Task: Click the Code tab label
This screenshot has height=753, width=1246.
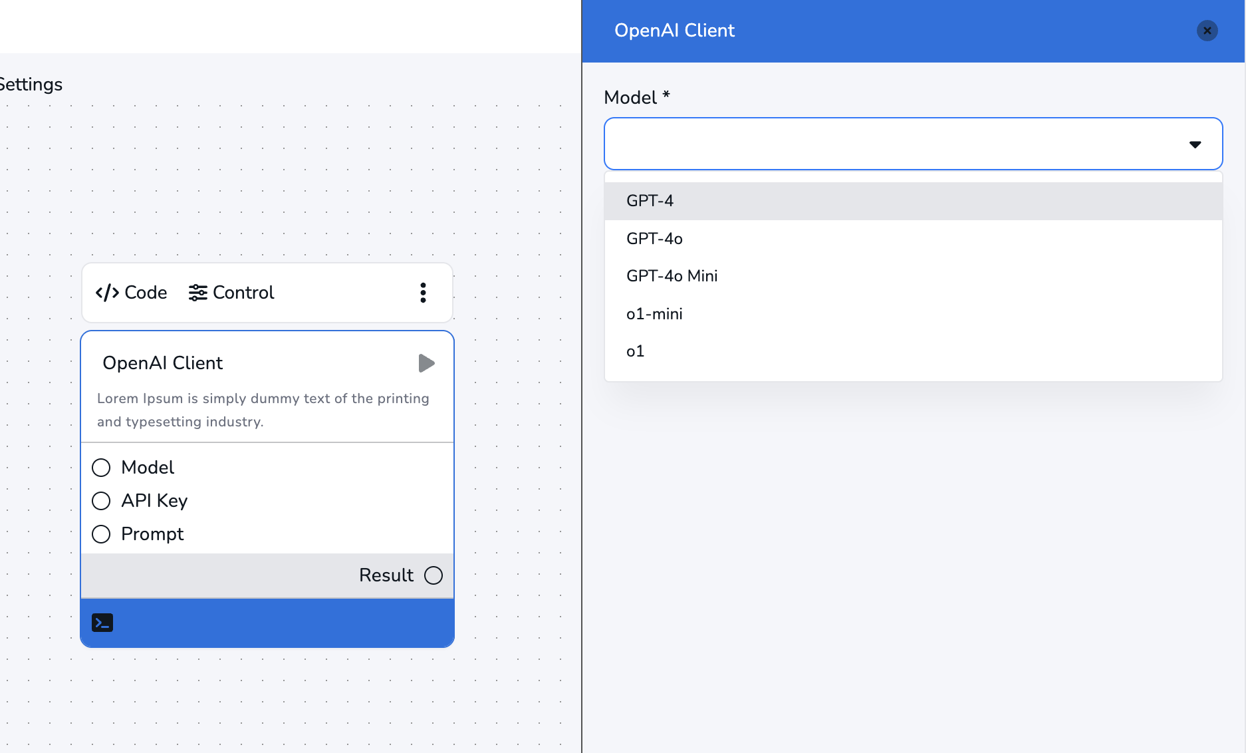Action: [x=146, y=293]
